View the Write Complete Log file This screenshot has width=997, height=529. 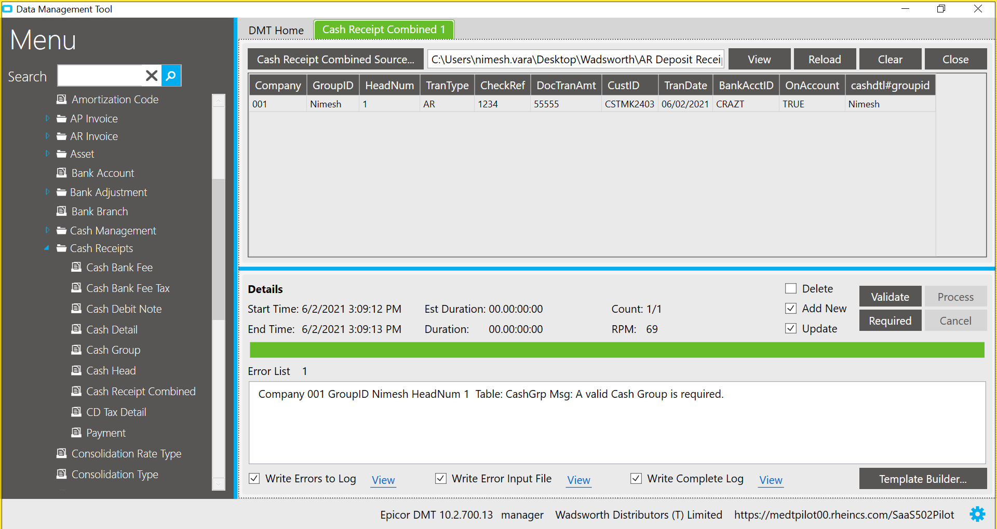coord(771,480)
